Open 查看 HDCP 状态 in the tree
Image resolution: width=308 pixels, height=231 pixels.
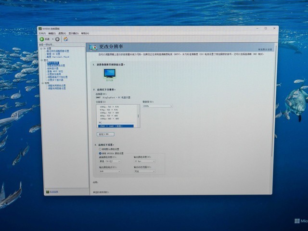(x=55, y=71)
